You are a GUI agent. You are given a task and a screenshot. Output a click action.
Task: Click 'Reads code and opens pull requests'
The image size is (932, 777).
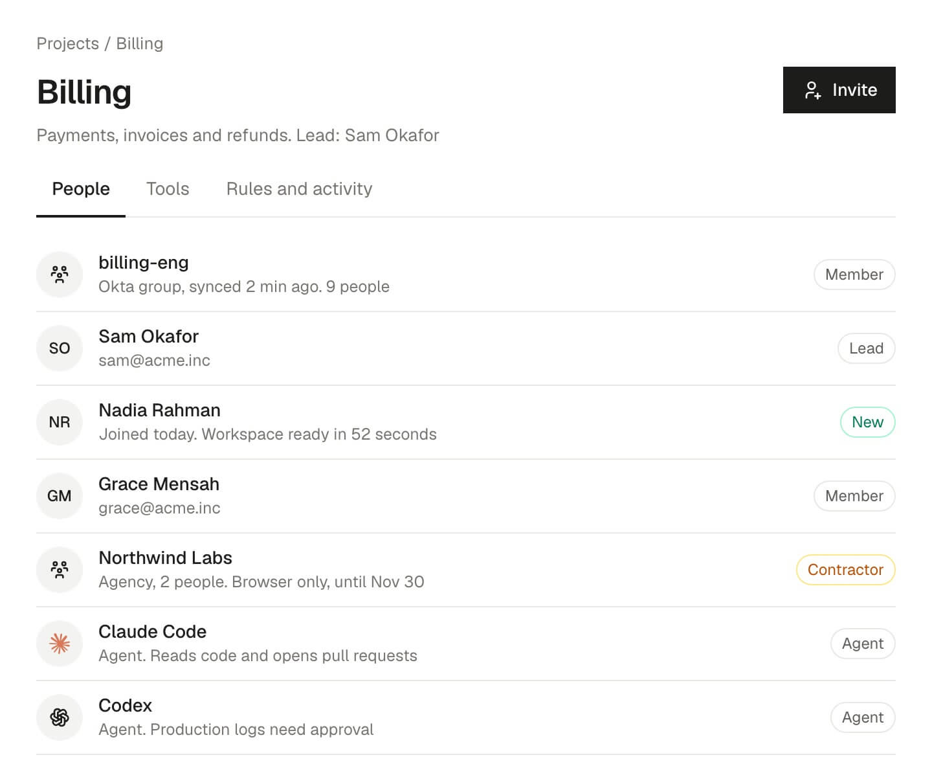coord(283,656)
